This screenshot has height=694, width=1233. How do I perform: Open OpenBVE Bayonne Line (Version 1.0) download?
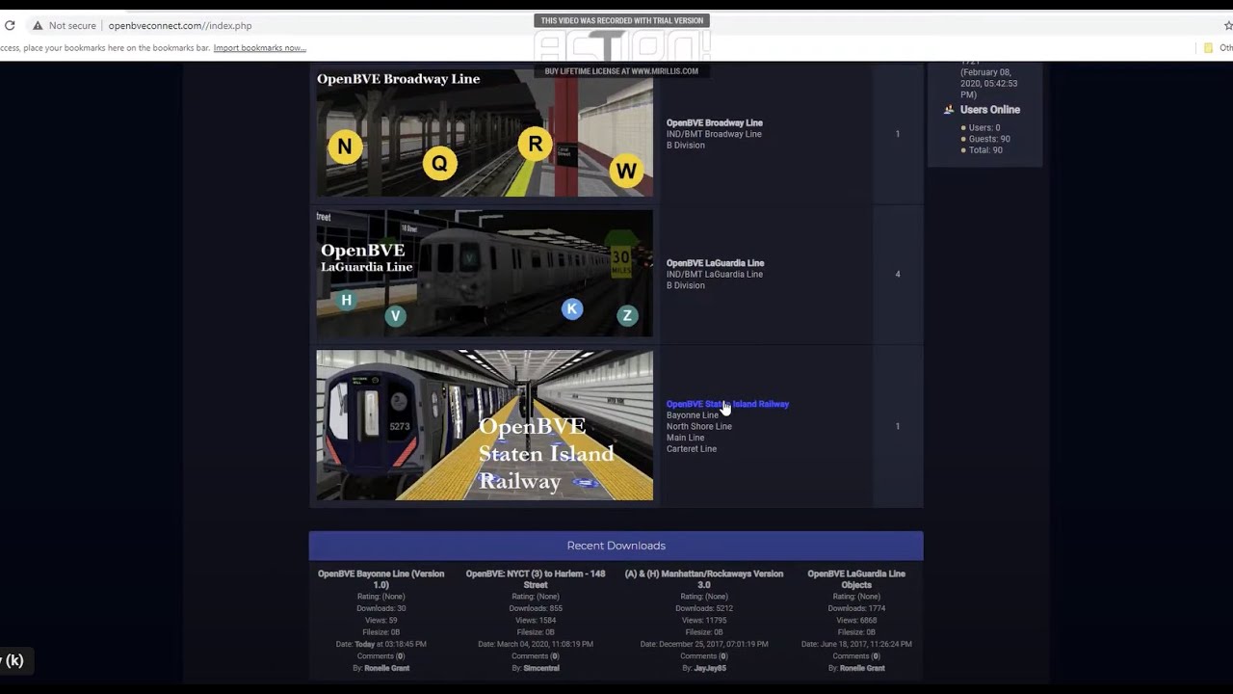pos(381,579)
